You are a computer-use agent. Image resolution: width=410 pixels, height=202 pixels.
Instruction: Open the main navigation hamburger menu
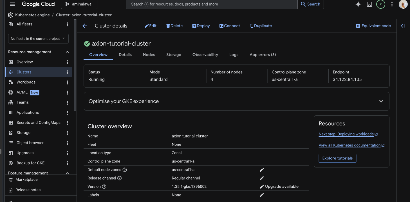pos(12,4)
